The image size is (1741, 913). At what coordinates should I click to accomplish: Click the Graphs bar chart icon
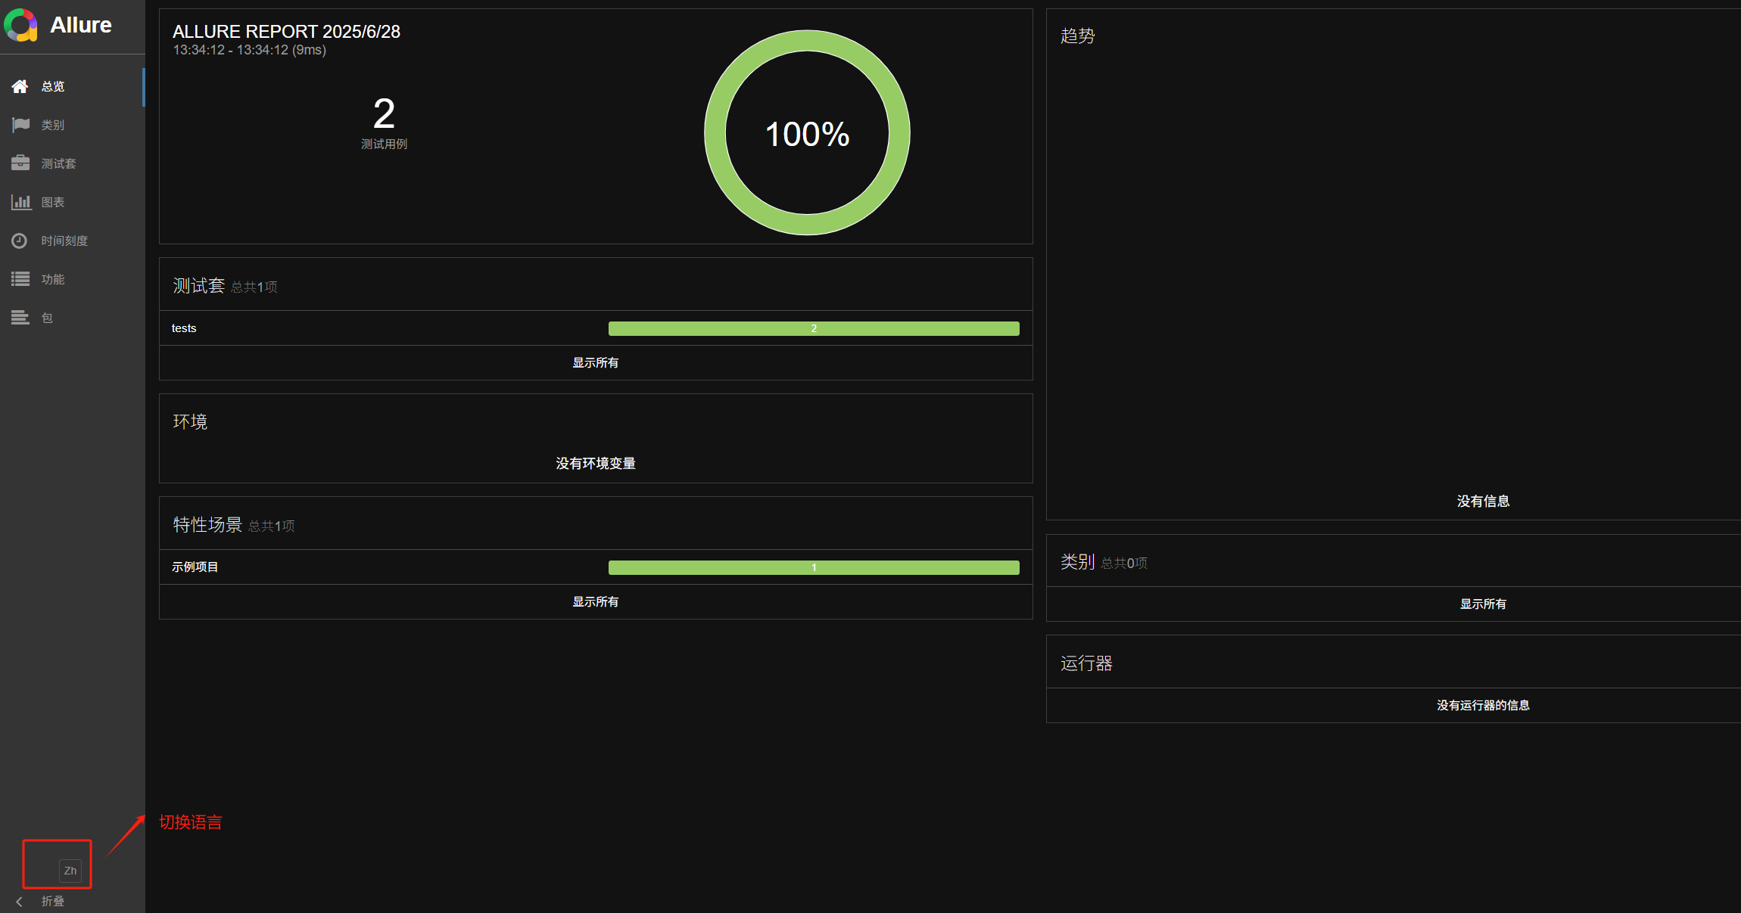(x=20, y=202)
